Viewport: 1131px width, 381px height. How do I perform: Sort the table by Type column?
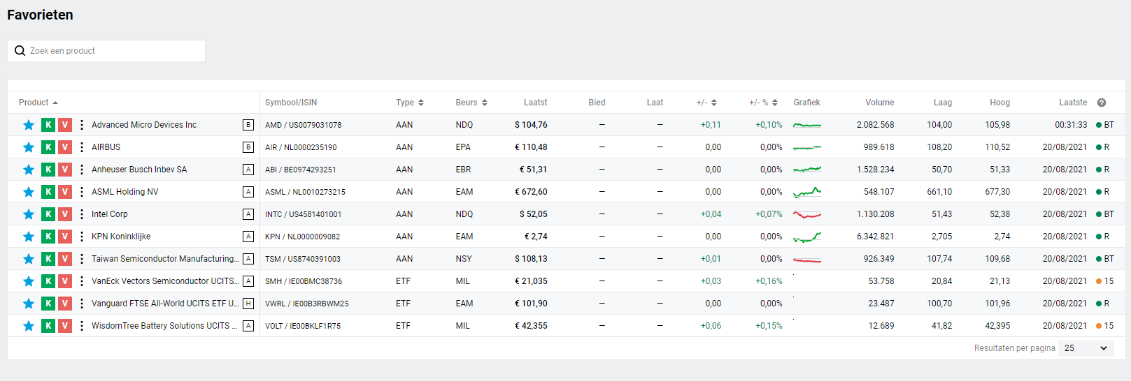[x=409, y=103]
